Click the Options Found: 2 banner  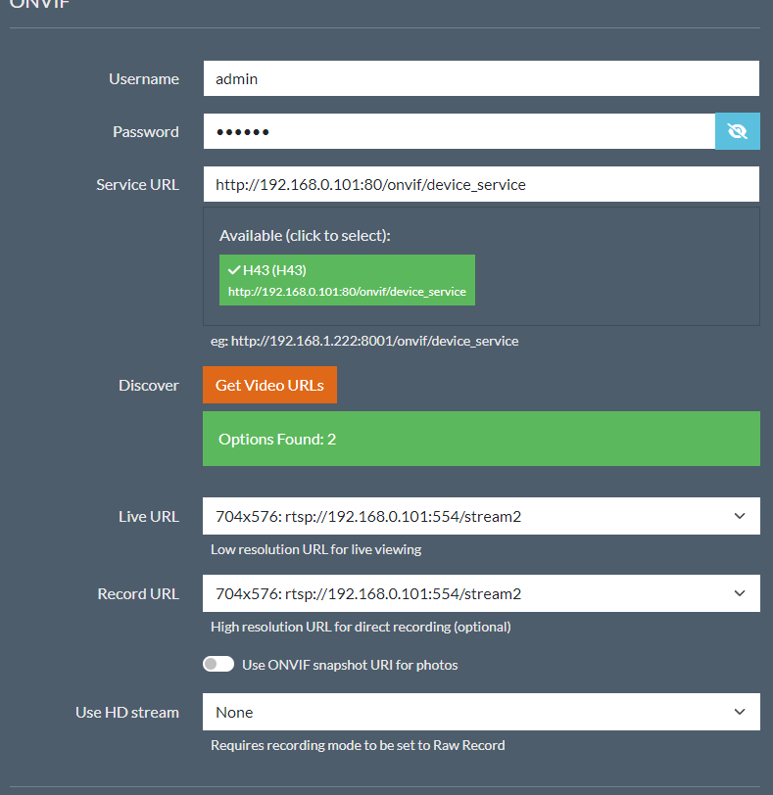point(481,439)
